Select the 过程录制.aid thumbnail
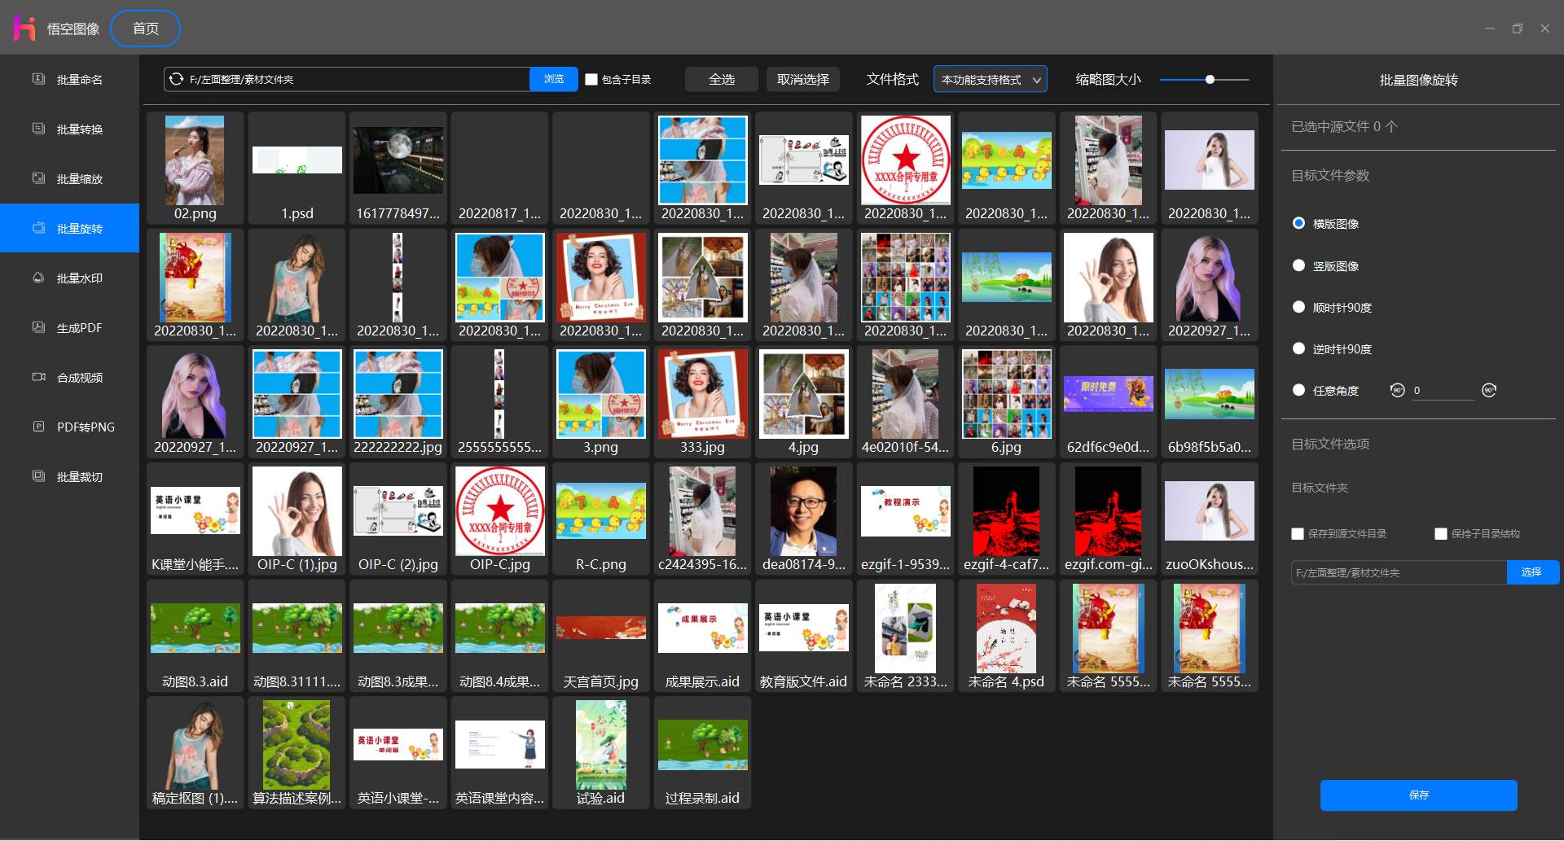 [702, 752]
